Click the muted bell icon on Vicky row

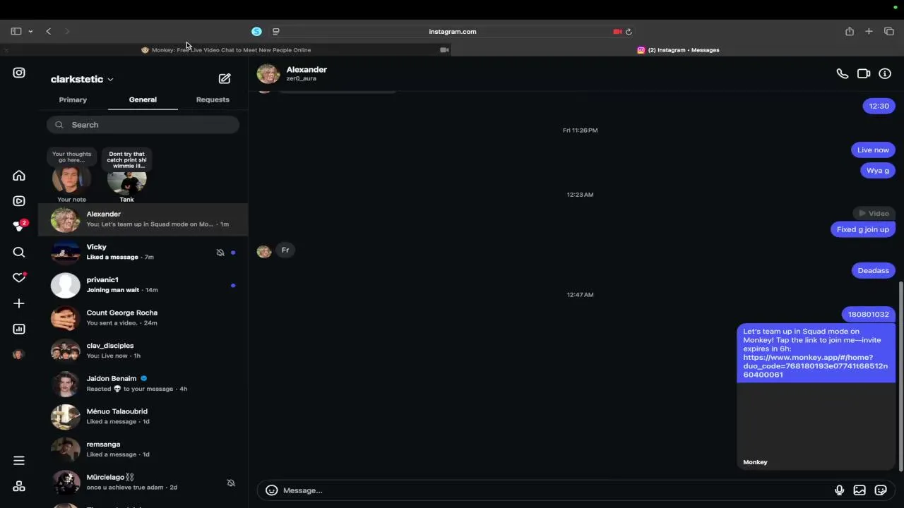220,253
